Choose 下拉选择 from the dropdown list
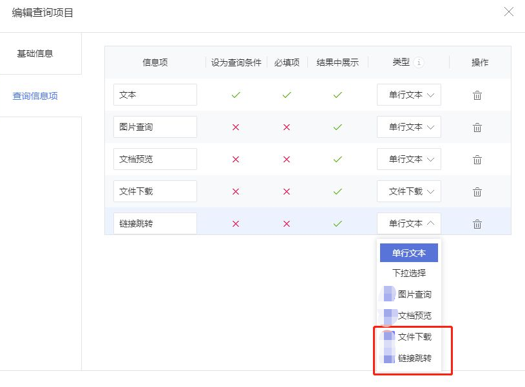The height and width of the screenshot is (387, 525). click(409, 273)
